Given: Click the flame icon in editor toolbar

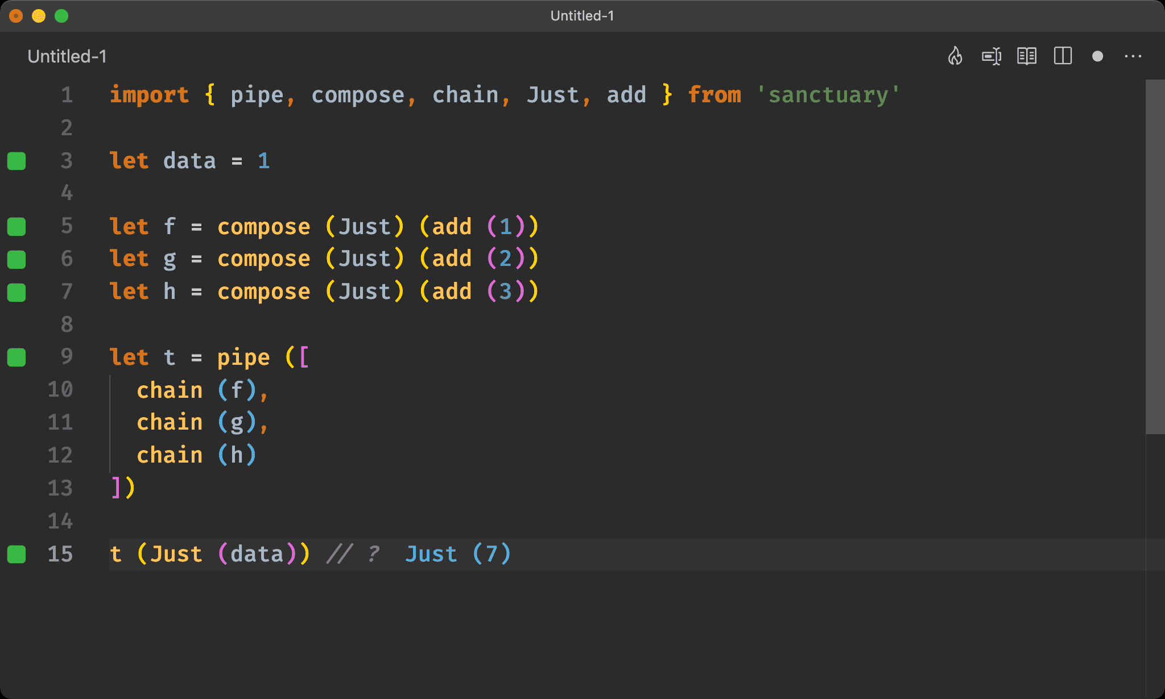Looking at the screenshot, I should [x=955, y=56].
